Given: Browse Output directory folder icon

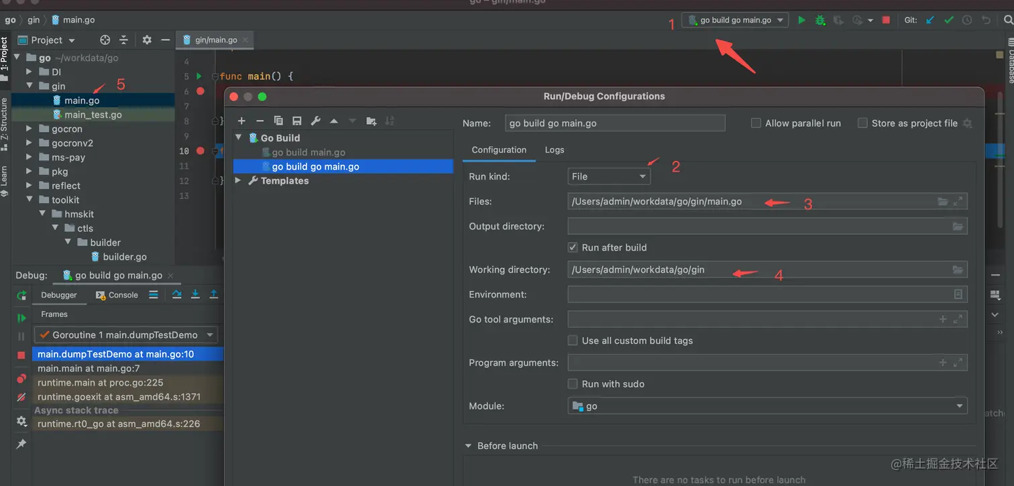Looking at the screenshot, I should point(958,227).
